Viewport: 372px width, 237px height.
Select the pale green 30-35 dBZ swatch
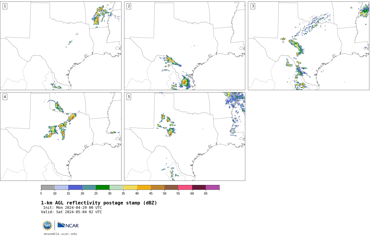[x=116, y=187]
